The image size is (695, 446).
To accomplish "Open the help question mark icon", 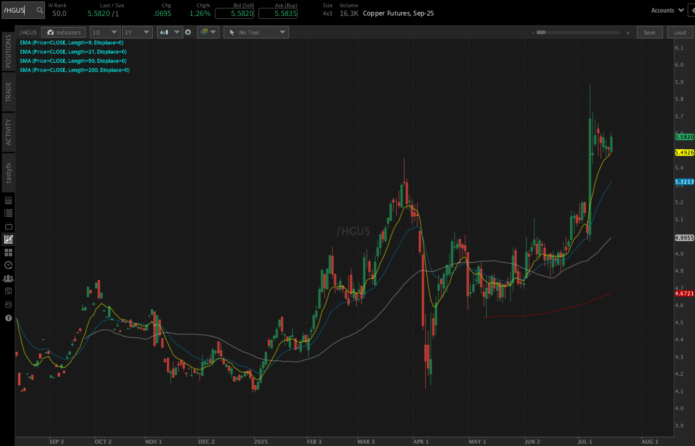I will tap(8, 318).
